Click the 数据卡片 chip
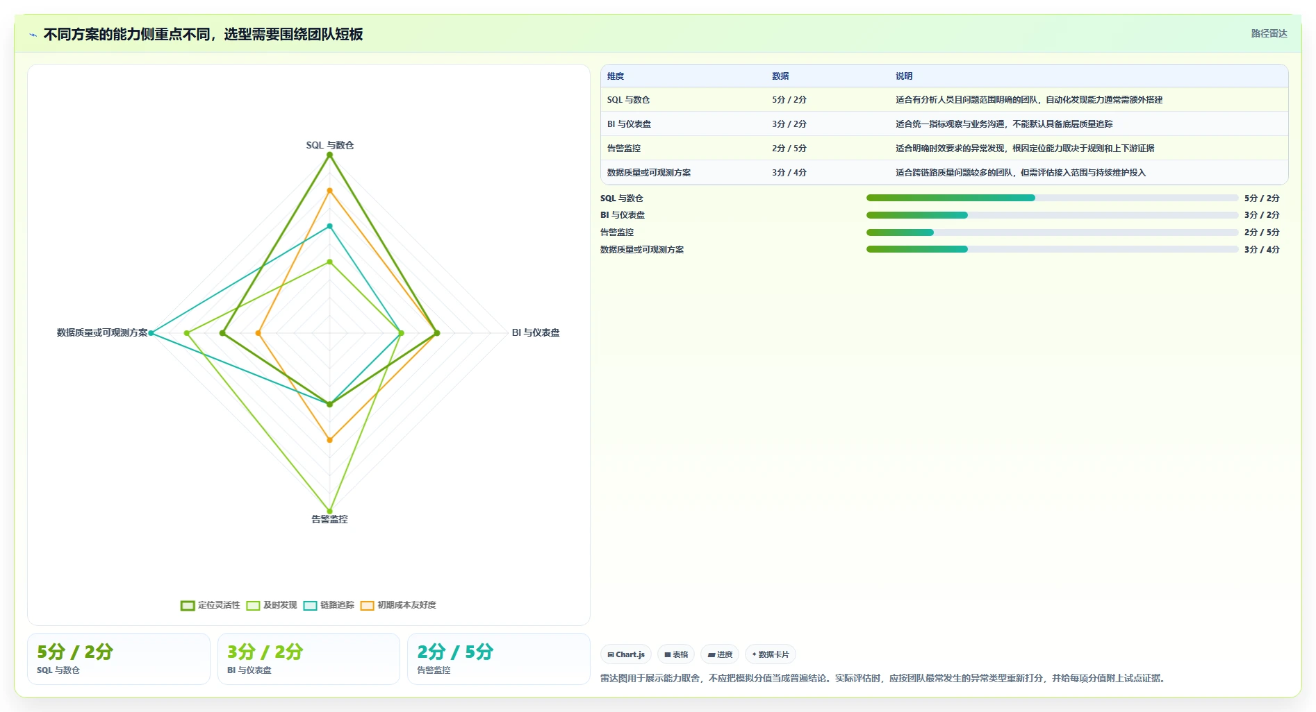The height and width of the screenshot is (712, 1316). 771,654
